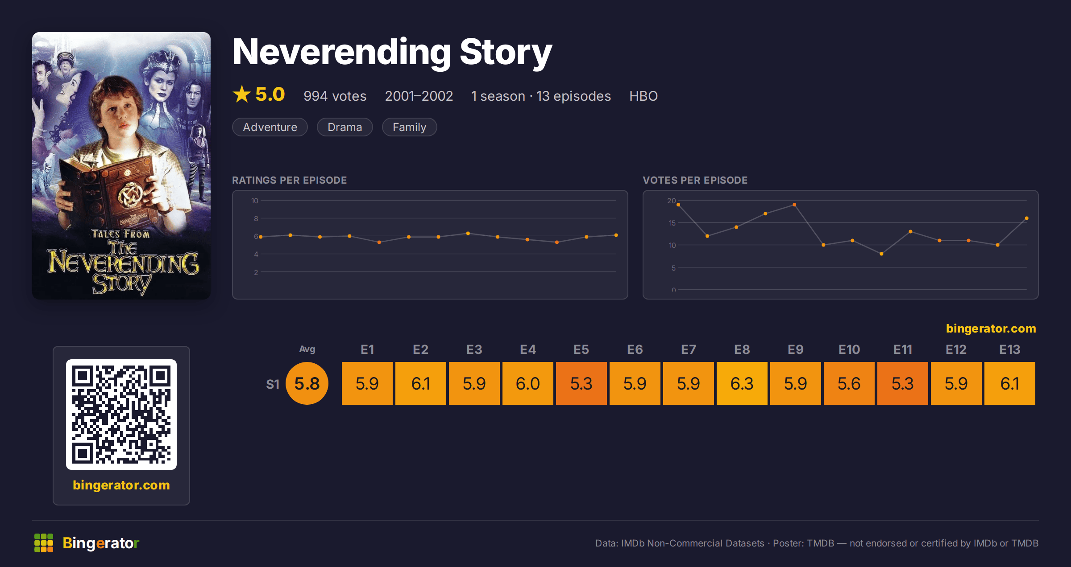Click episode E13 rating cell 6.1
This screenshot has width=1071, height=567.
point(1010,383)
